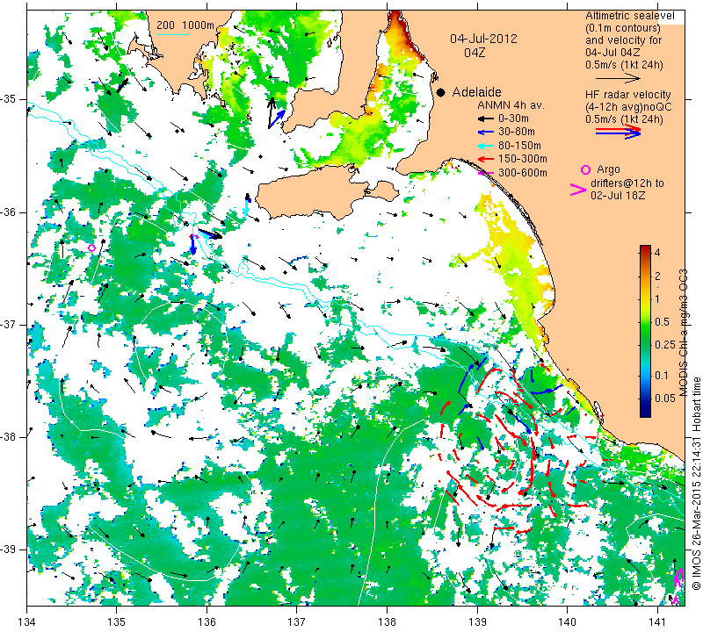Click longitude label 139

click(477, 622)
